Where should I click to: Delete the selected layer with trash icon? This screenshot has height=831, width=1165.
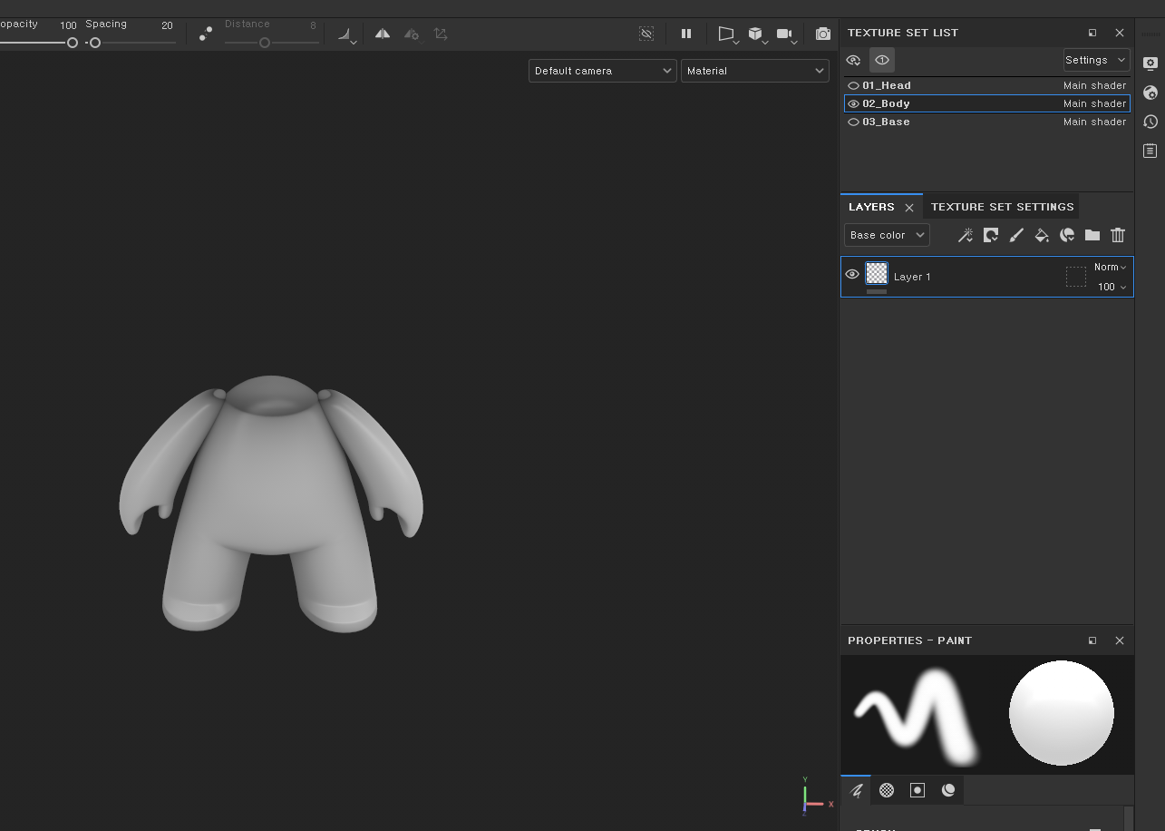(1118, 235)
